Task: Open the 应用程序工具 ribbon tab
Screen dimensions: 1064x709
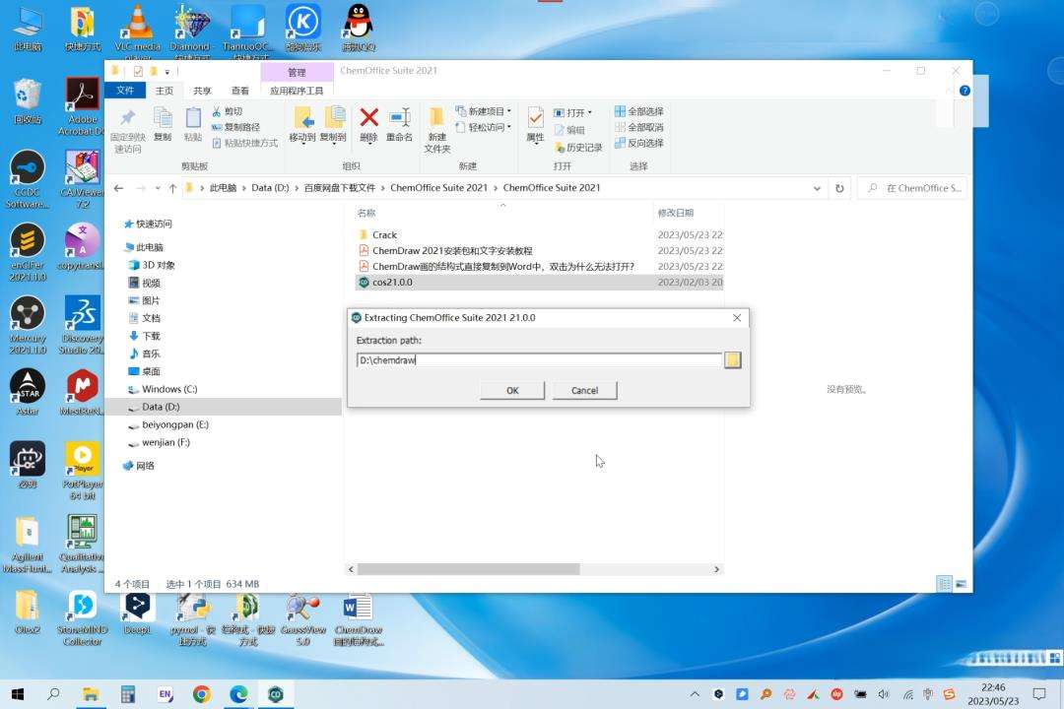Action: (297, 91)
